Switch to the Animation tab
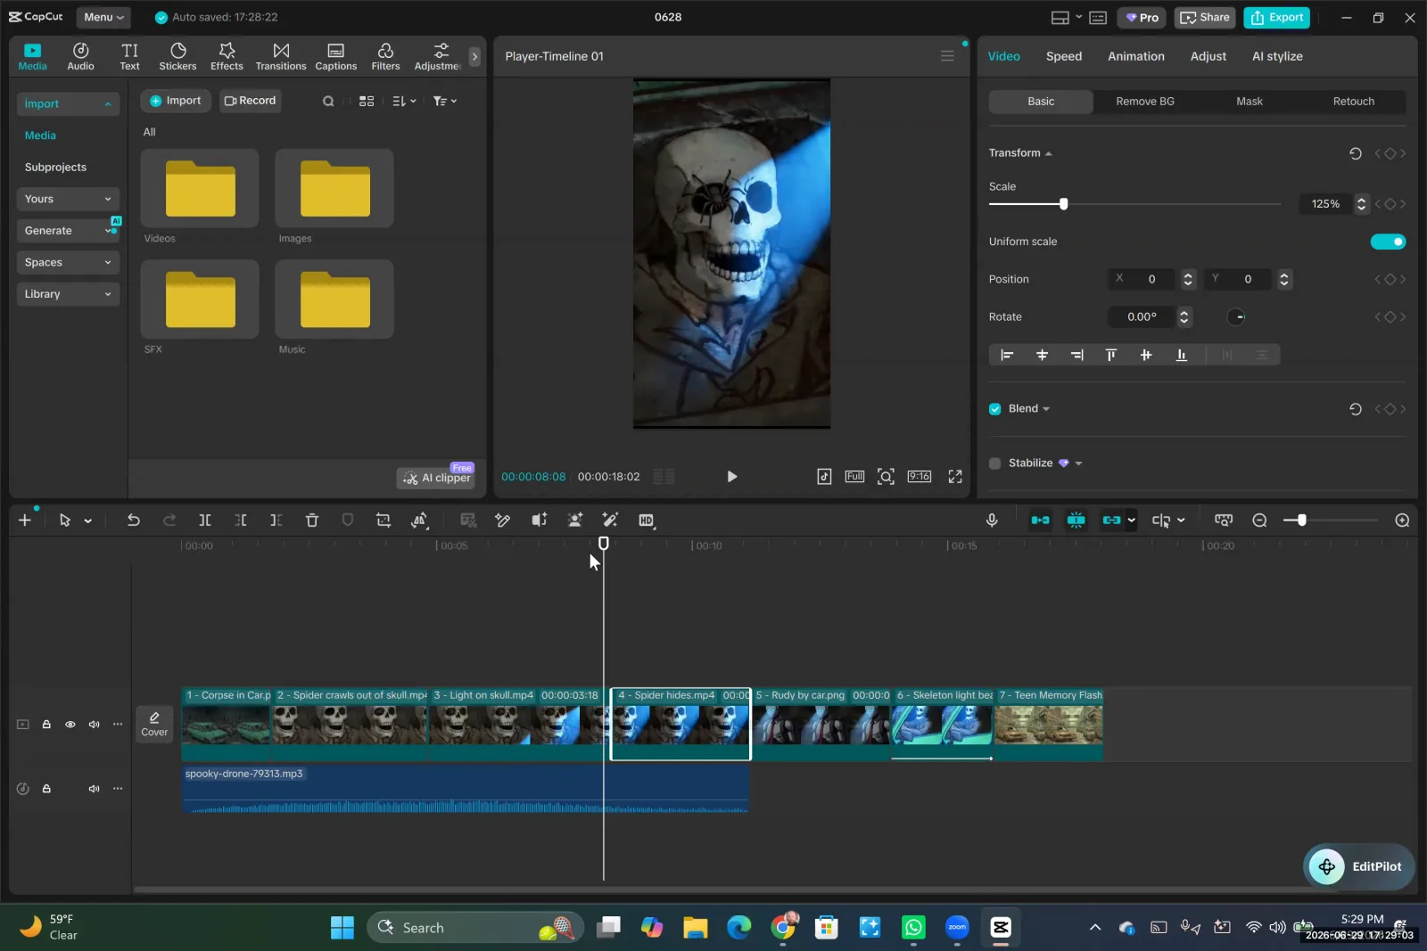The height and width of the screenshot is (951, 1427). (1135, 56)
